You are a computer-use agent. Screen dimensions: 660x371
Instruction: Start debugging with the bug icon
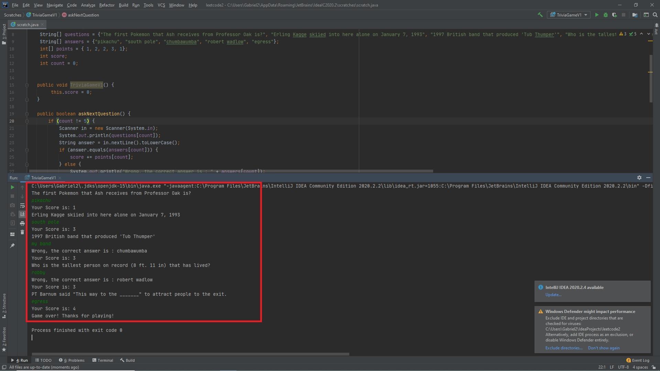tap(606, 15)
